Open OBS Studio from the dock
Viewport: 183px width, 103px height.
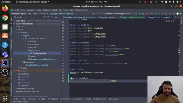(x=5, y=72)
